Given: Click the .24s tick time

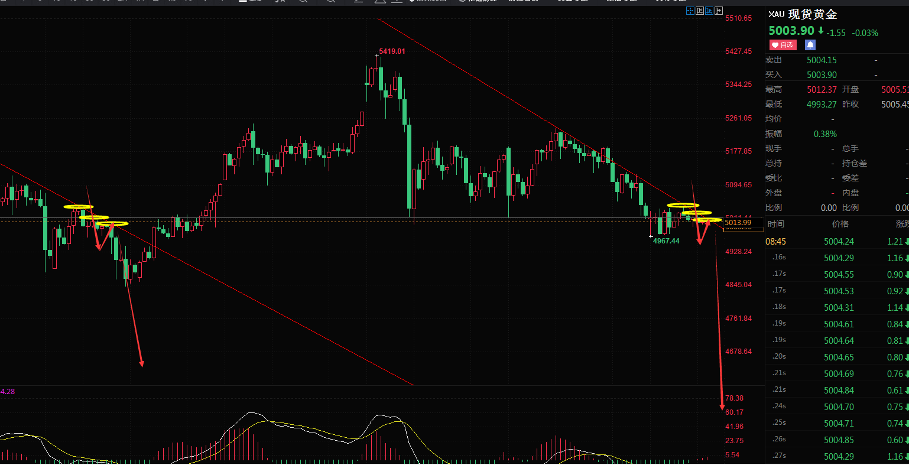Looking at the screenshot, I should pyautogui.click(x=779, y=406).
